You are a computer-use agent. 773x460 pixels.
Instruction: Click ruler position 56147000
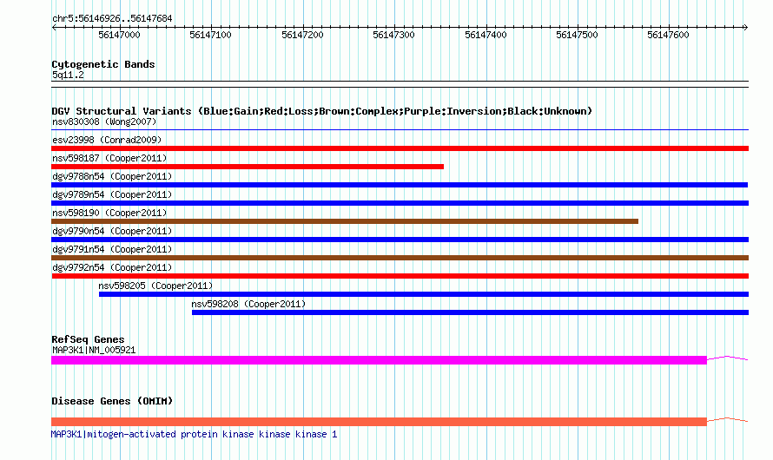pyautogui.click(x=119, y=35)
